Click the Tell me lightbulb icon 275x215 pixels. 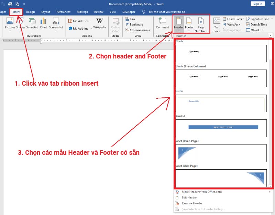click(x=144, y=12)
